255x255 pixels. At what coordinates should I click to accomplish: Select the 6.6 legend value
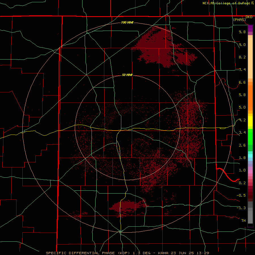pyautogui.click(x=242, y=82)
